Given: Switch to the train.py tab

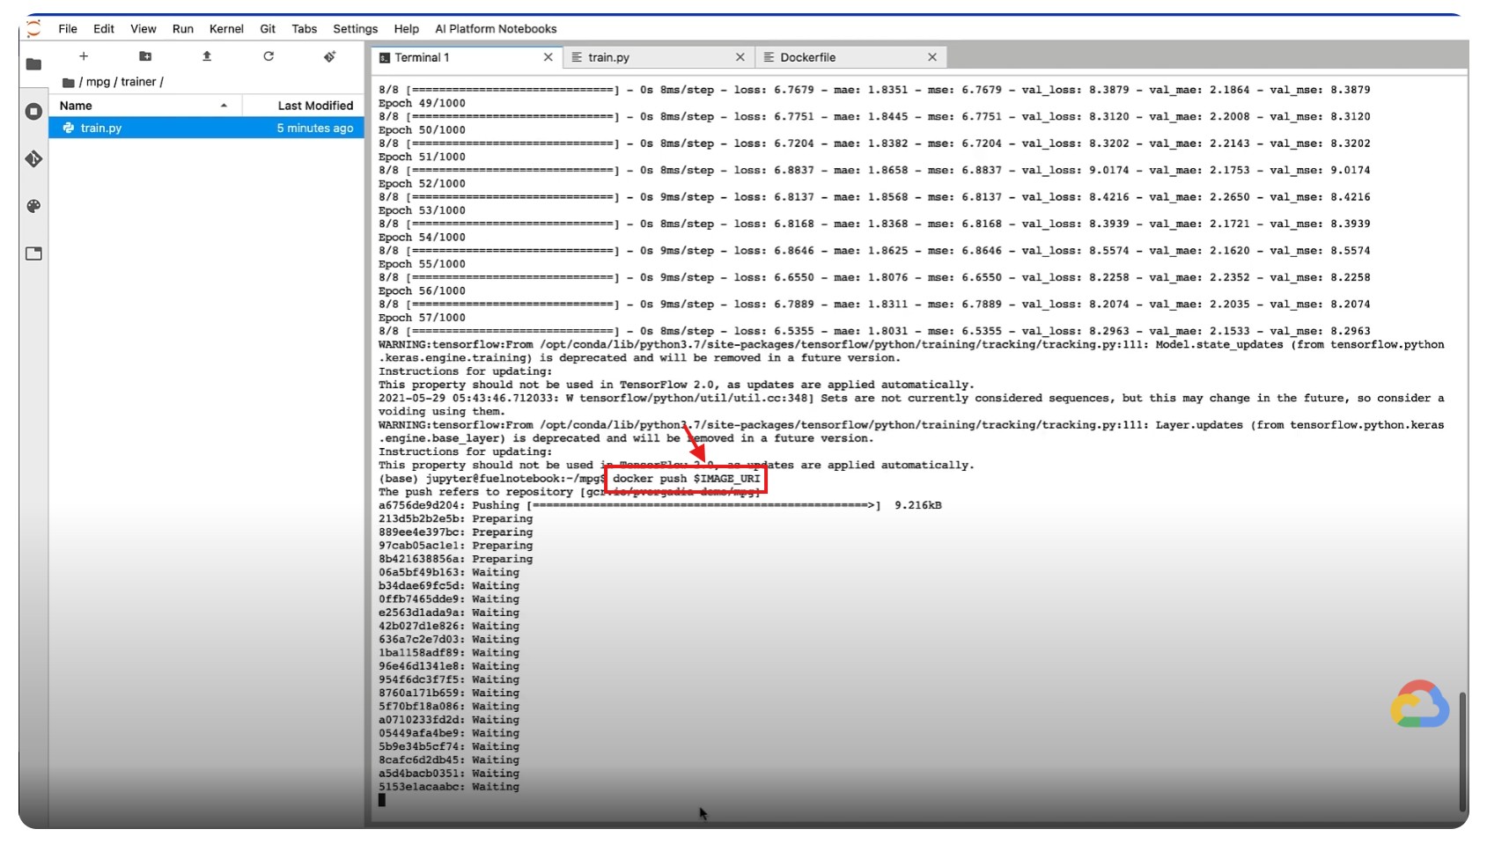Looking at the screenshot, I should [608, 57].
